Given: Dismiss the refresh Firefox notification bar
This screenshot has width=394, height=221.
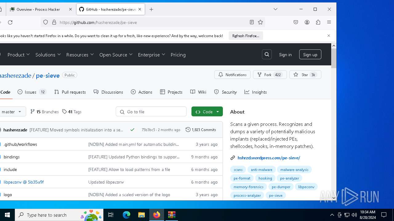Looking at the screenshot, I should tap(329, 36).
